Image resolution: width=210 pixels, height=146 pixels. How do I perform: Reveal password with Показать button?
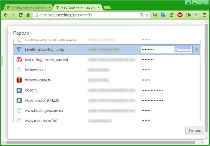(x=183, y=50)
